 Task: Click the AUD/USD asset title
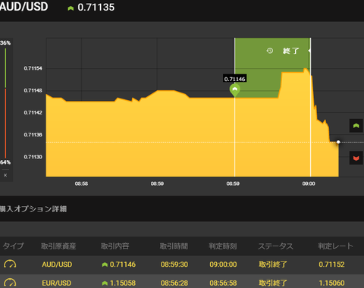point(24,7)
